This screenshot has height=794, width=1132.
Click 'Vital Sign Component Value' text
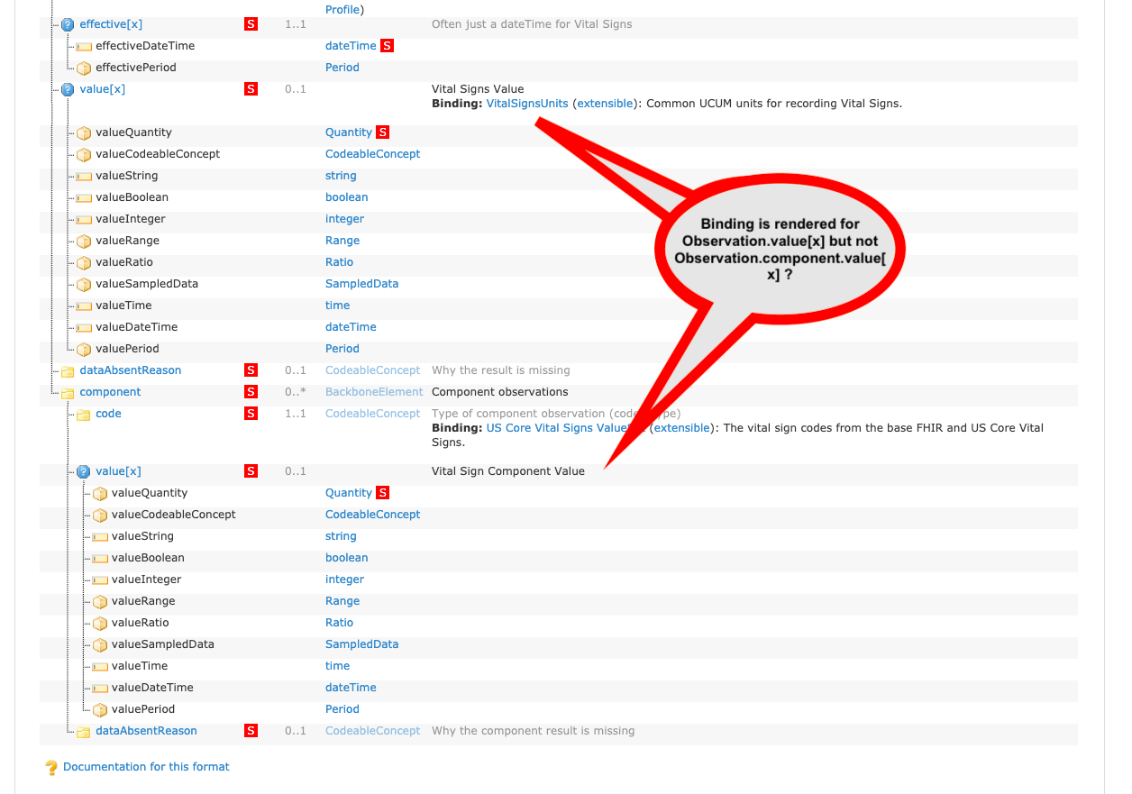[x=508, y=471]
